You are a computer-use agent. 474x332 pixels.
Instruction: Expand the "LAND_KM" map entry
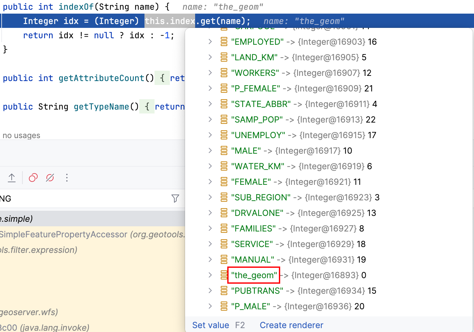(210, 57)
